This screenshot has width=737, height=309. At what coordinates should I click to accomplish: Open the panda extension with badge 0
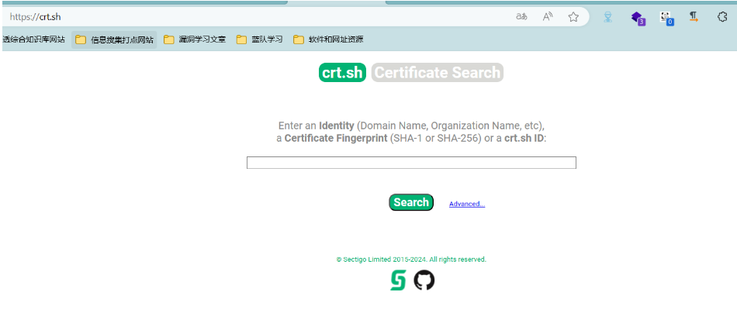(x=666, y=18)
